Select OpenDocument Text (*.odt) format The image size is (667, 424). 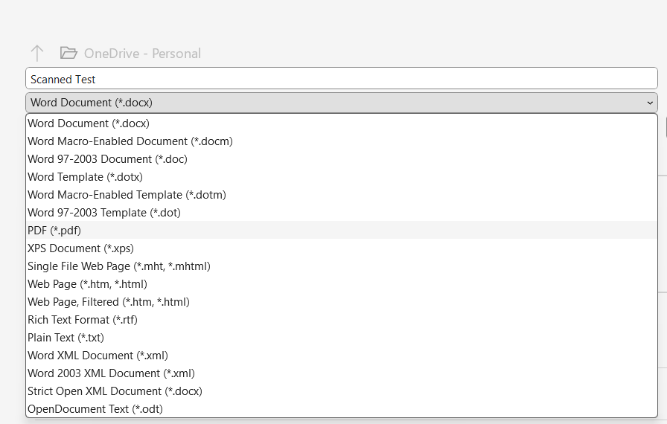[x=95, y=409]
